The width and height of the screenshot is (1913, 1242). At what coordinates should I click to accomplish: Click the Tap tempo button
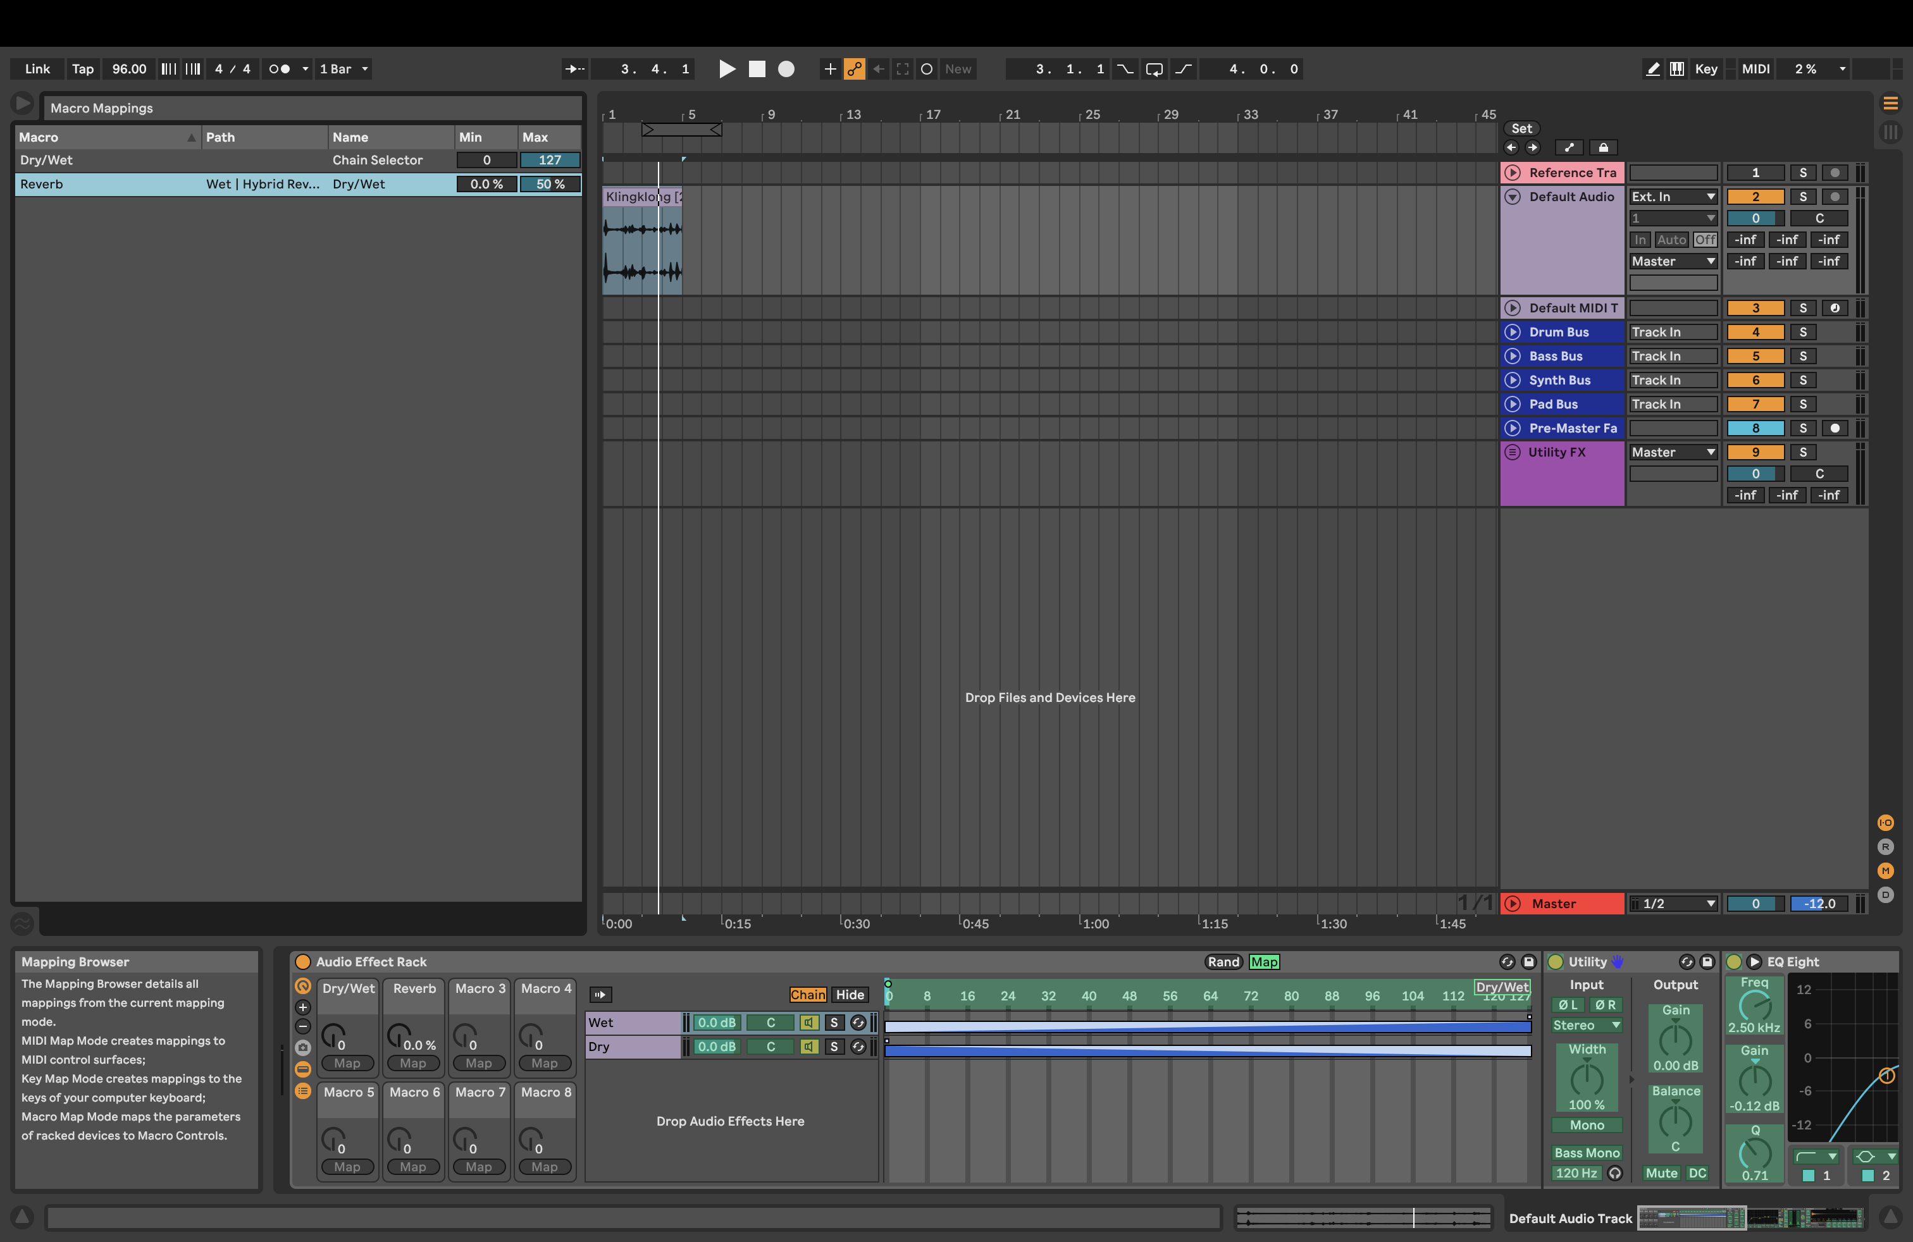pos(83,69)
